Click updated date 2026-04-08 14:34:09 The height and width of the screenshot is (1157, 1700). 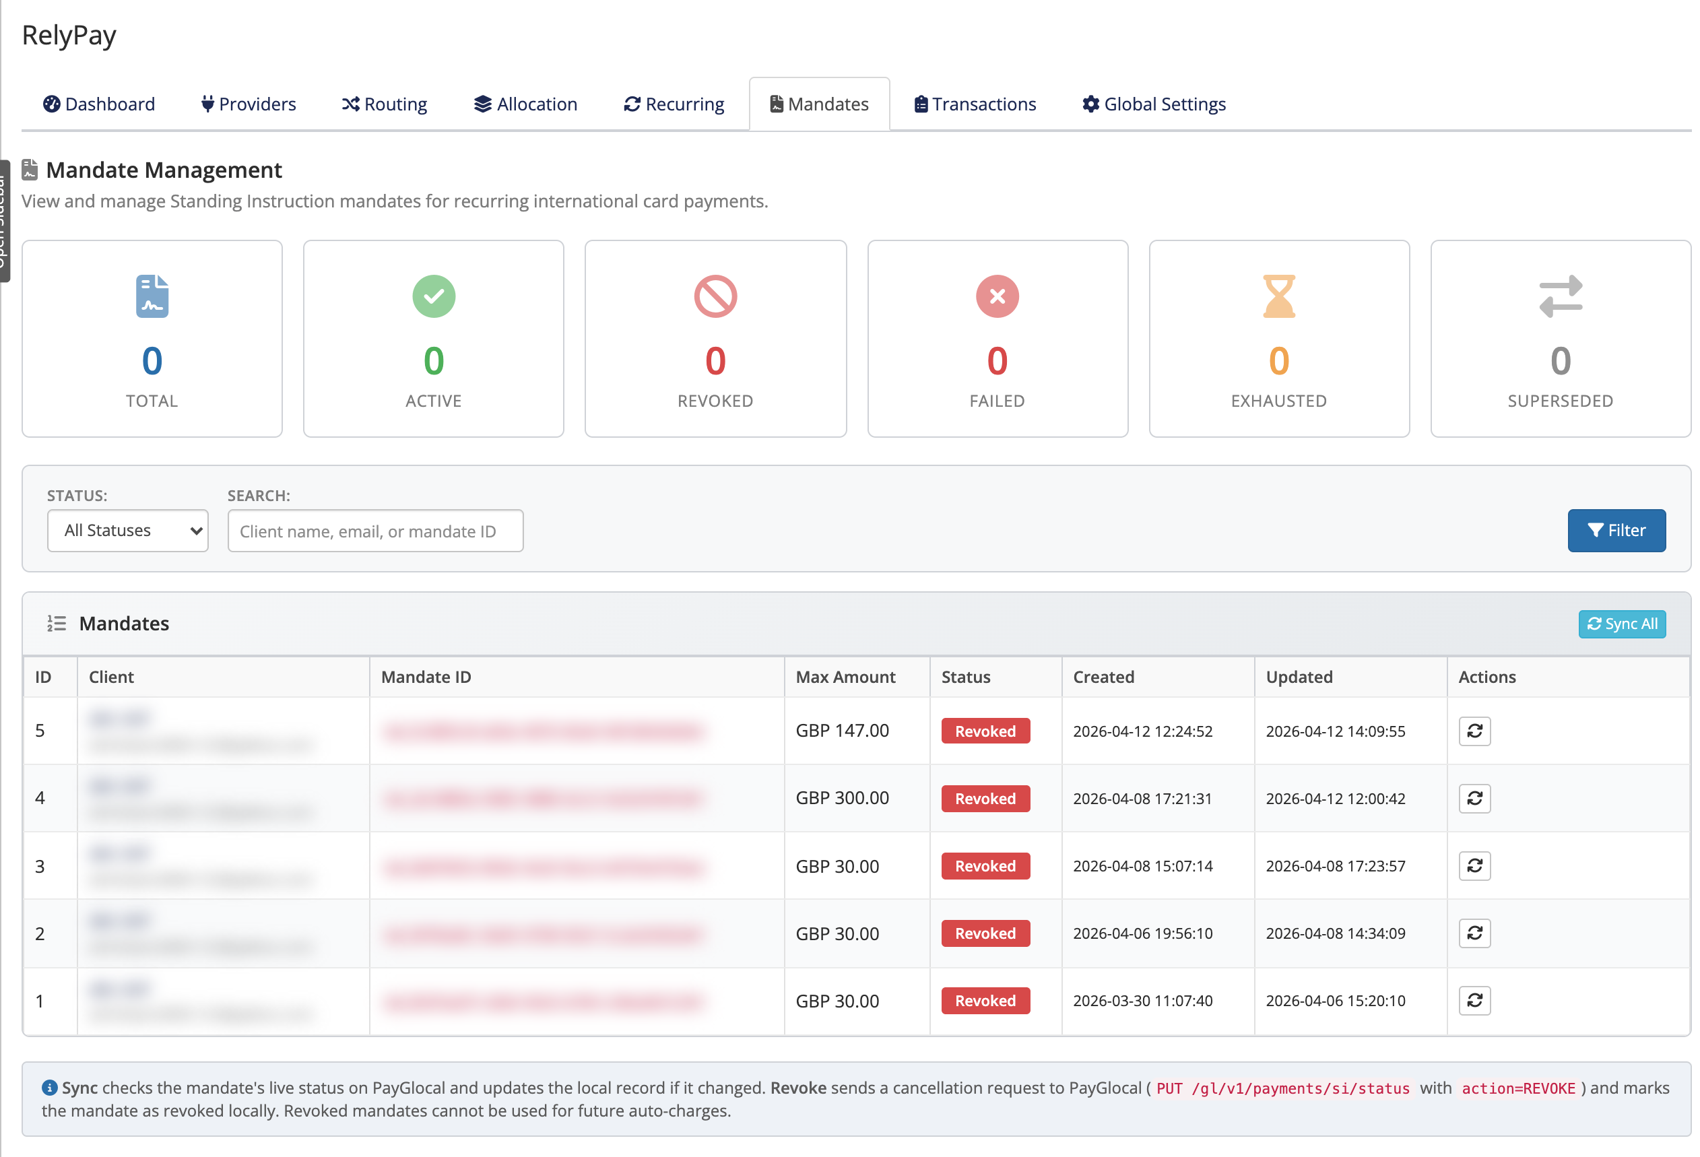click(x=1335, y=933)
